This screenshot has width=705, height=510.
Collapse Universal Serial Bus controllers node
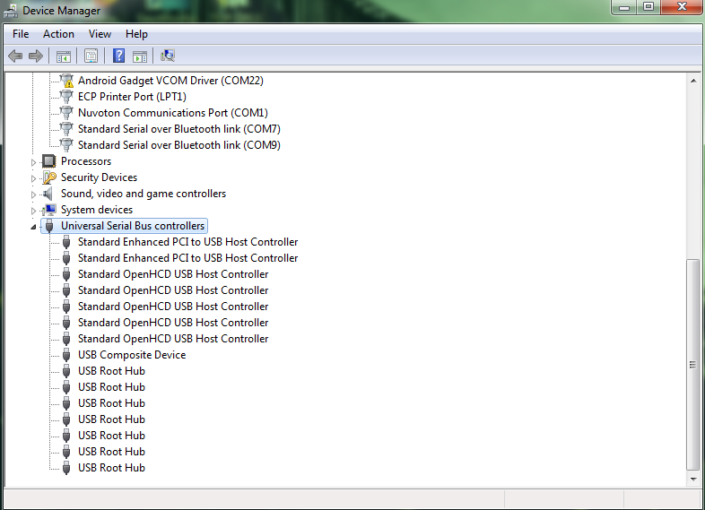click(x=33, y=227)
